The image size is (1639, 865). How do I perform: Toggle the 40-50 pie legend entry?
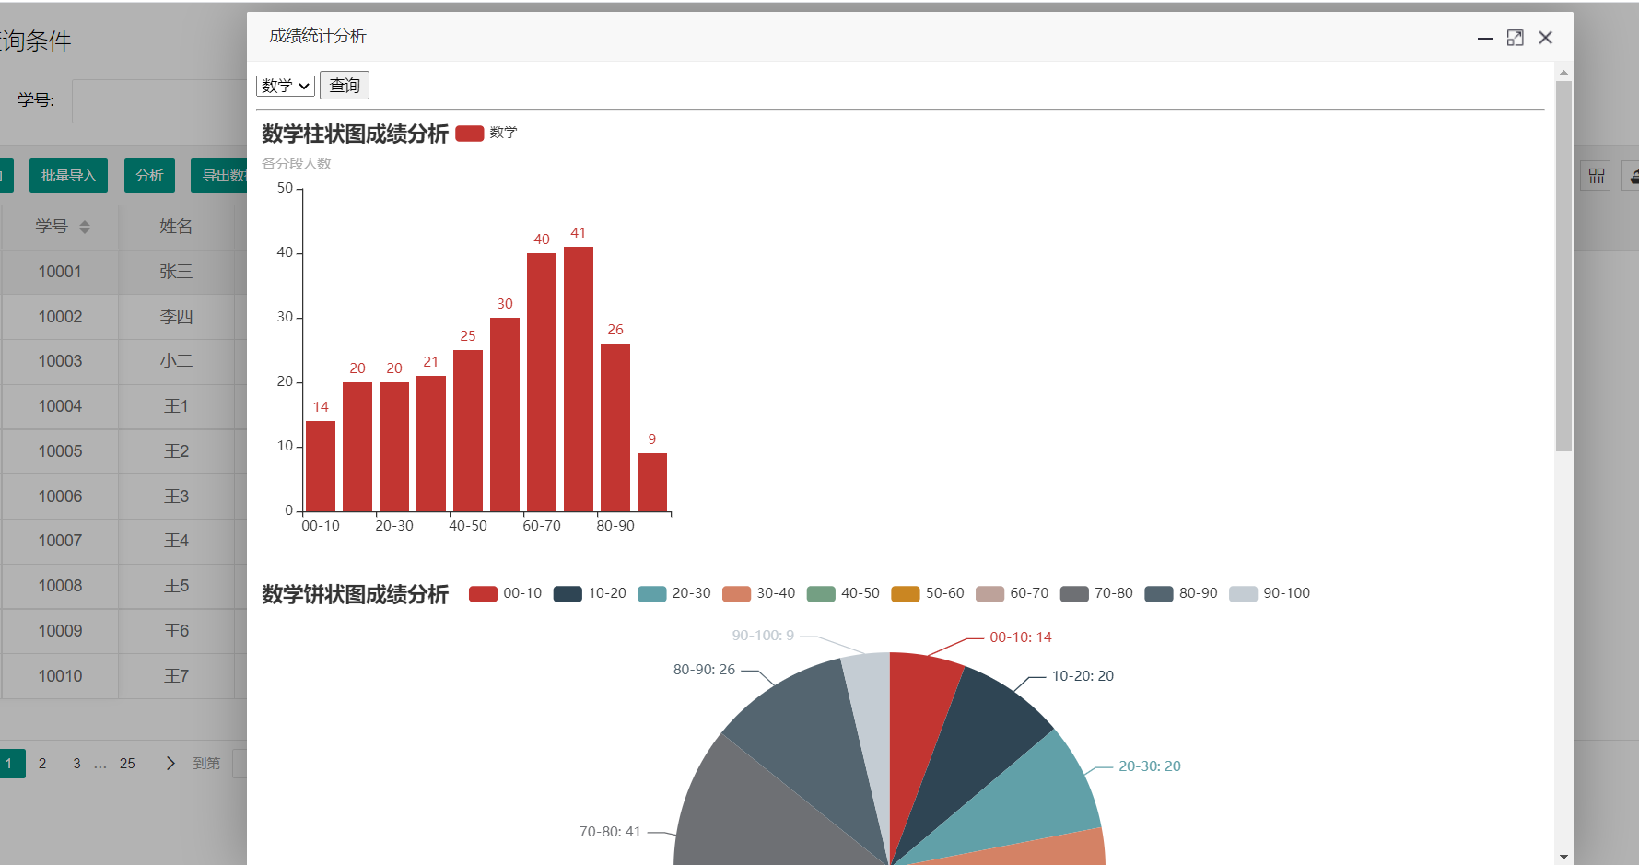(842, 593)
